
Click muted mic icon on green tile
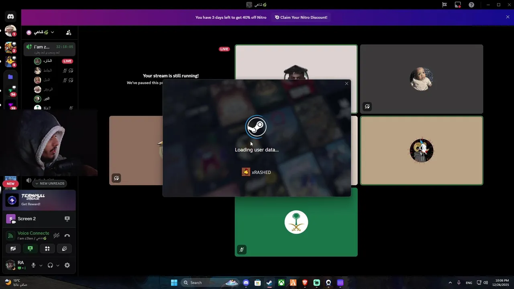point(241,250)
